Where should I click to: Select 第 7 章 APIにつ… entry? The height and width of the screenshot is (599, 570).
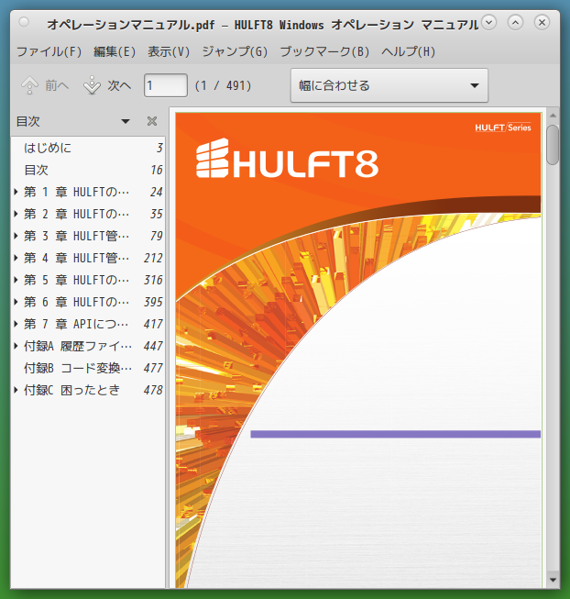tap(88, 324)
